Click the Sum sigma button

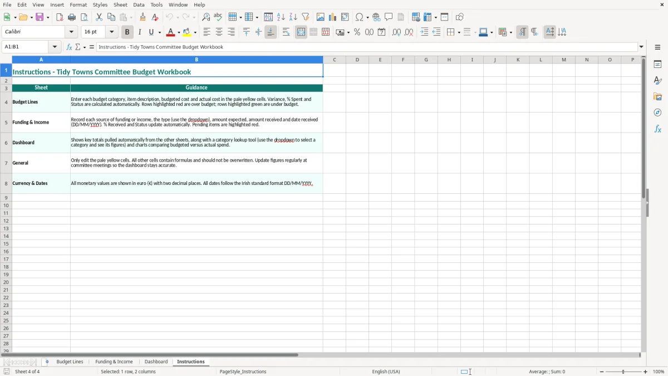pos(78,47)
